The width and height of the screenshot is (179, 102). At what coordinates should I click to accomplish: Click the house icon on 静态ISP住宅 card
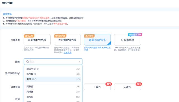(90, 40)
